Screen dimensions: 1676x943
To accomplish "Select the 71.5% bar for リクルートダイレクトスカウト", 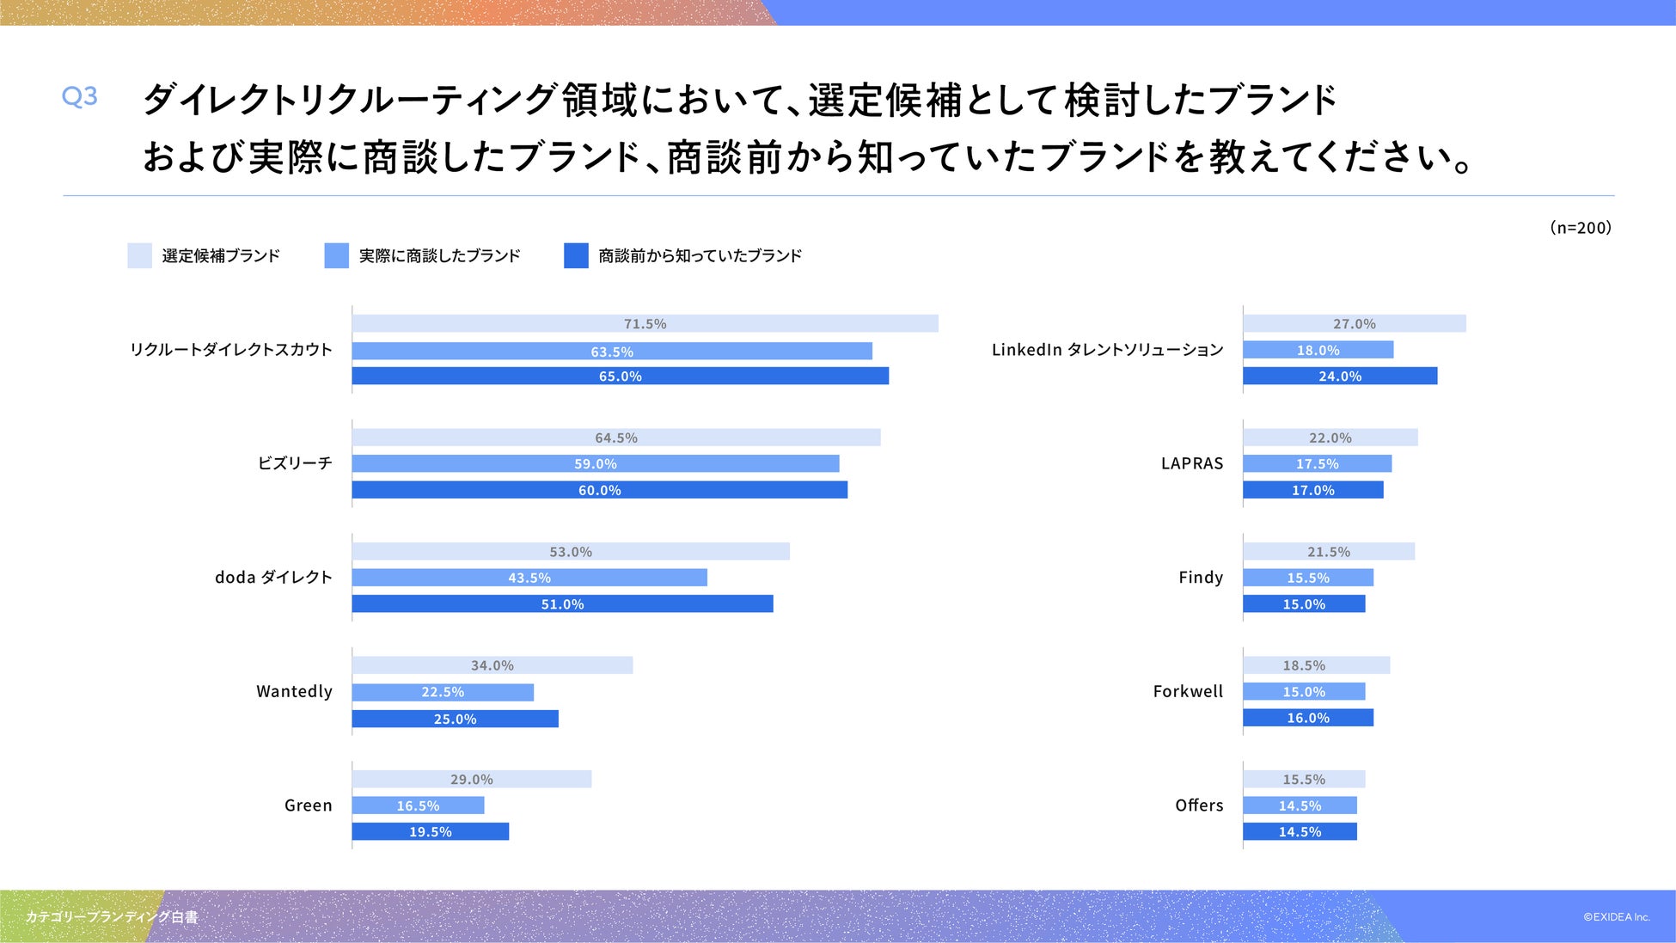I will coord(645,323).
